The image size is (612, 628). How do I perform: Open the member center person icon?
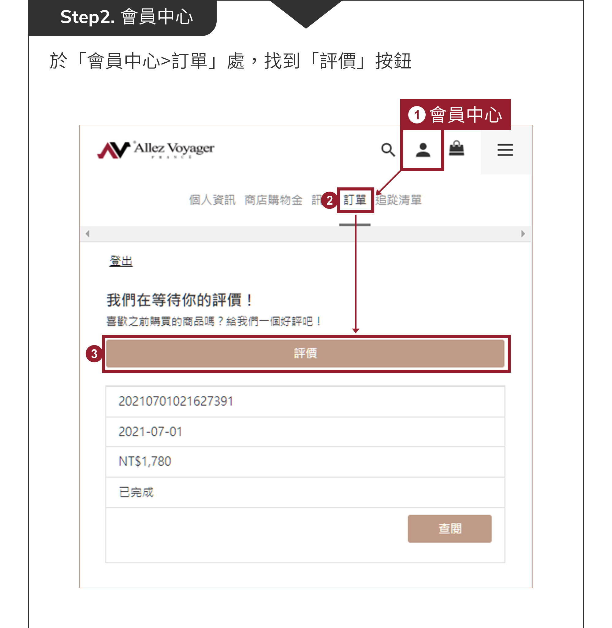[423, 150]
